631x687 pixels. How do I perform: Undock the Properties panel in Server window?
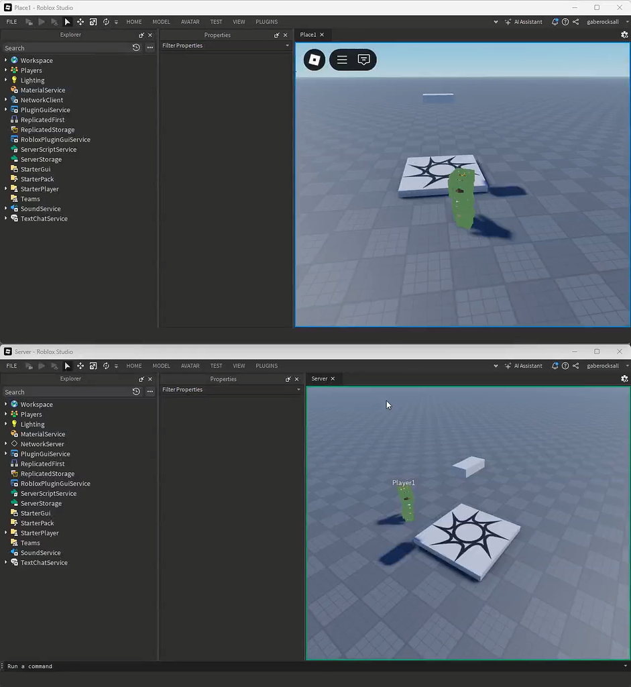288,379
